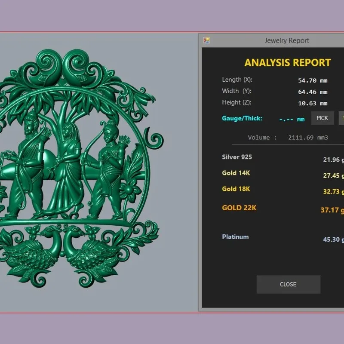Click the Silver 925 weight value 21.96
This screenshot has width=344, height=344.
coord(331,160)
